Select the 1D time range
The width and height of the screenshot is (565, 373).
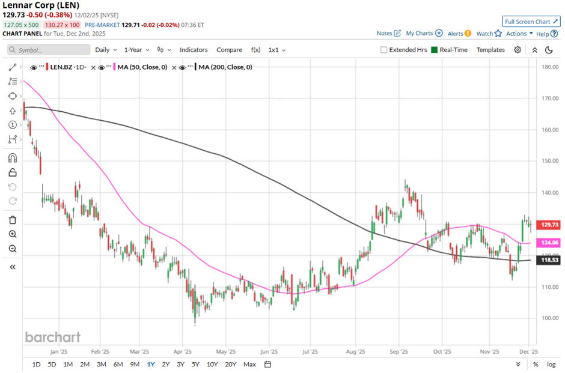tap(37, 365)
